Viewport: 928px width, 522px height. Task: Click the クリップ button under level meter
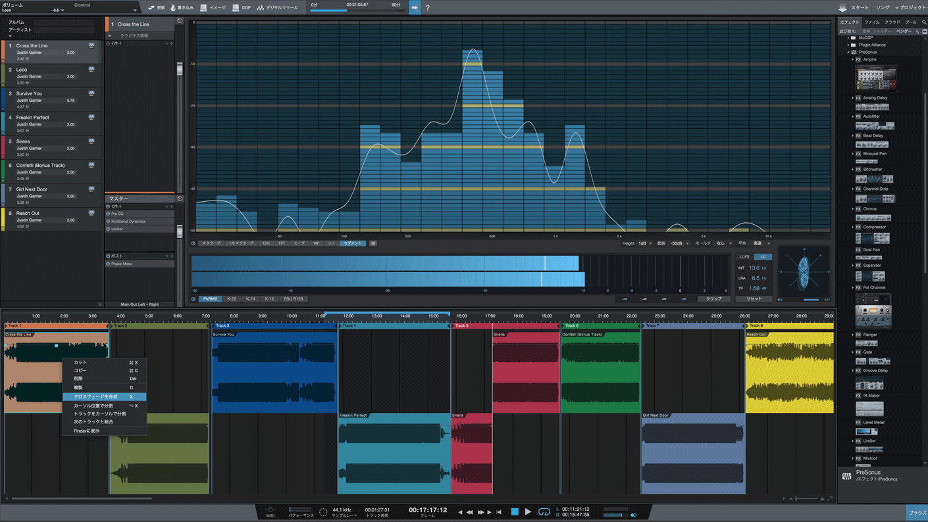(x=713, y=299)
